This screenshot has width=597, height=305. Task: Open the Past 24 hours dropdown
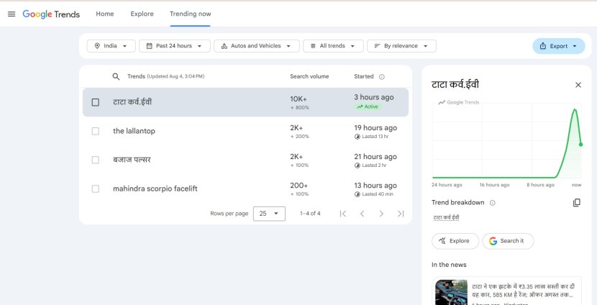(174, 46)
